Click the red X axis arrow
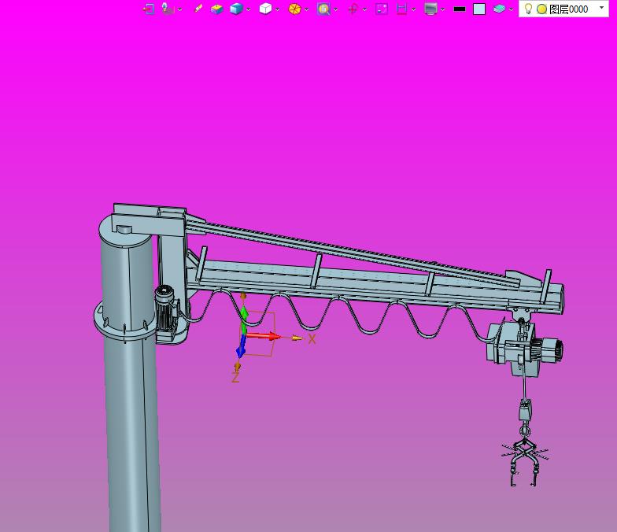This screenshot has width=617, height=532. coord(264,336)
